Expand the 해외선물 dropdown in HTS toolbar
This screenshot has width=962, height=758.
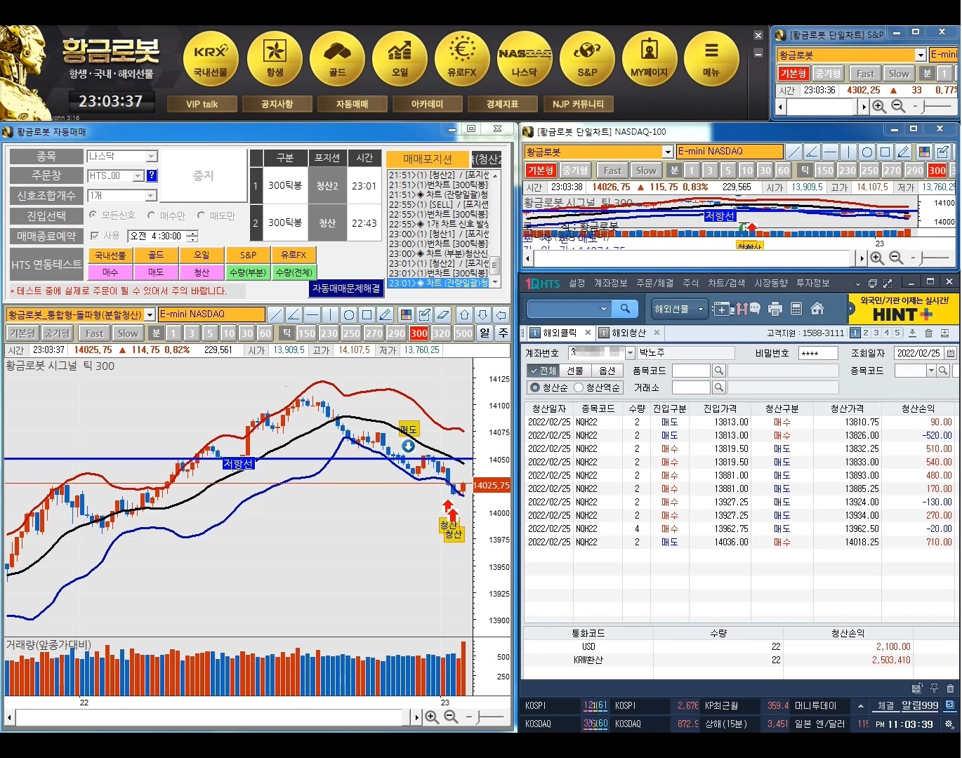(x=700, y=309)
